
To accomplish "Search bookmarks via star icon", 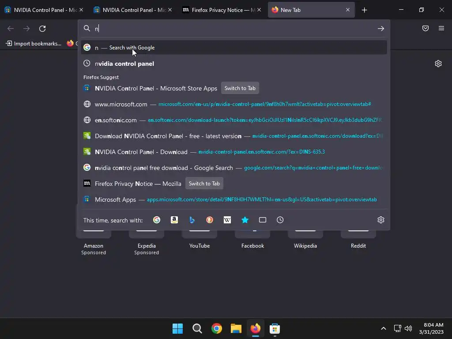I will tap(245, 220).
